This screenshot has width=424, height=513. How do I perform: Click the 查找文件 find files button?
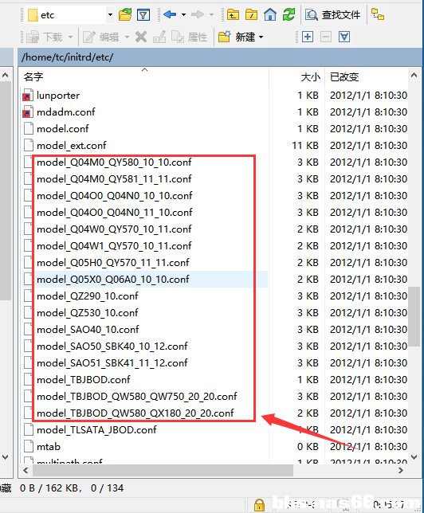click(x=332, y=14)
